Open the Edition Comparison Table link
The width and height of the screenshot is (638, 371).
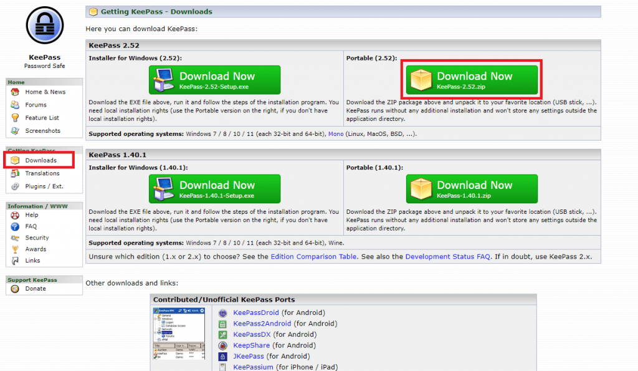click(x=313, y=256)
